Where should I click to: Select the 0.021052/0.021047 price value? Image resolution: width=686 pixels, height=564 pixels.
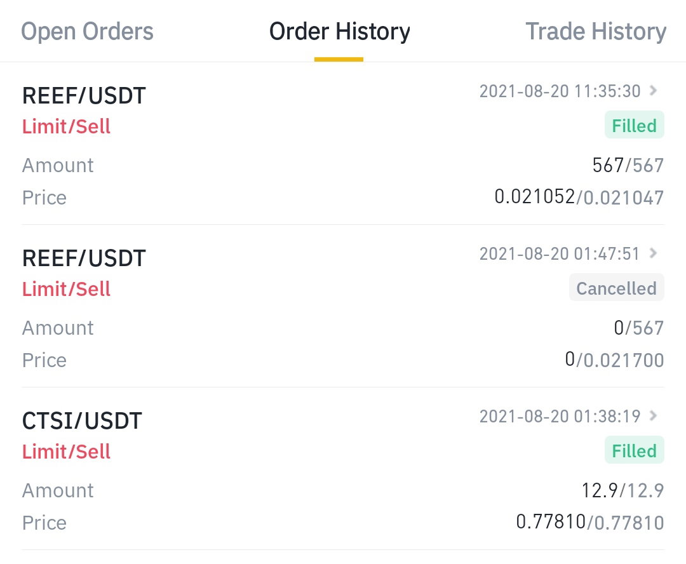point(579,197)
